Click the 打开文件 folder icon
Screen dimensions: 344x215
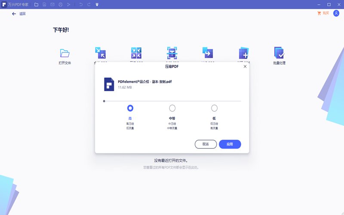pos(65,53)
